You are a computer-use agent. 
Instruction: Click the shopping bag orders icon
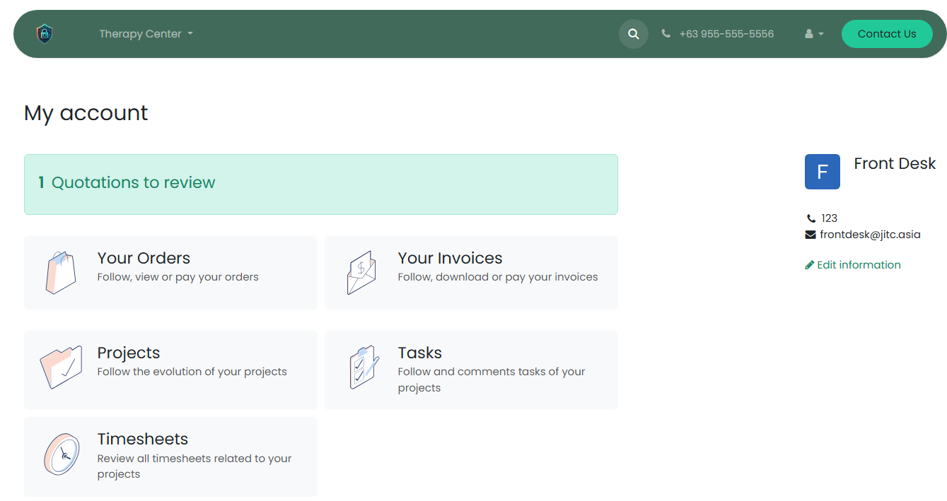pyautogui.click(x=61, y=273)
